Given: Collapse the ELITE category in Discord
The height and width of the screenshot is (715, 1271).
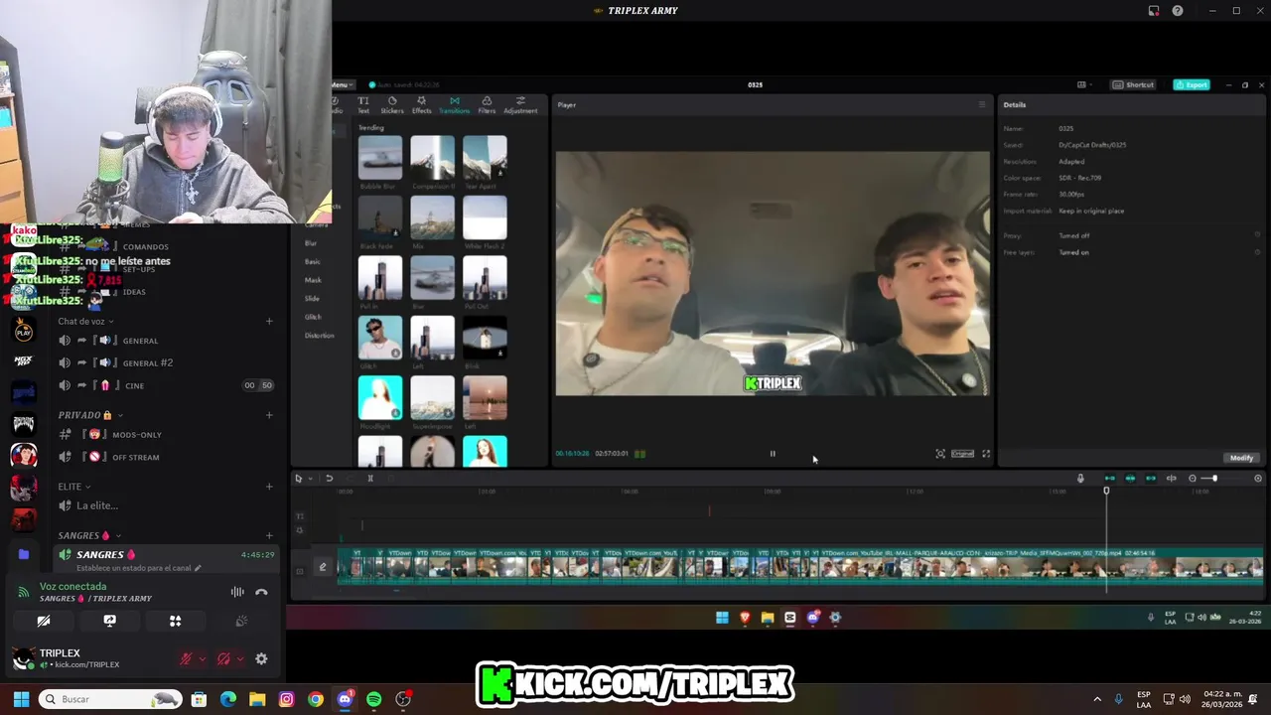Looking at the screenshot, I should coord(74,487).
